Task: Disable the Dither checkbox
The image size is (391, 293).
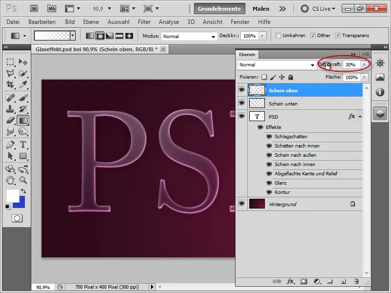Action: 313,36
